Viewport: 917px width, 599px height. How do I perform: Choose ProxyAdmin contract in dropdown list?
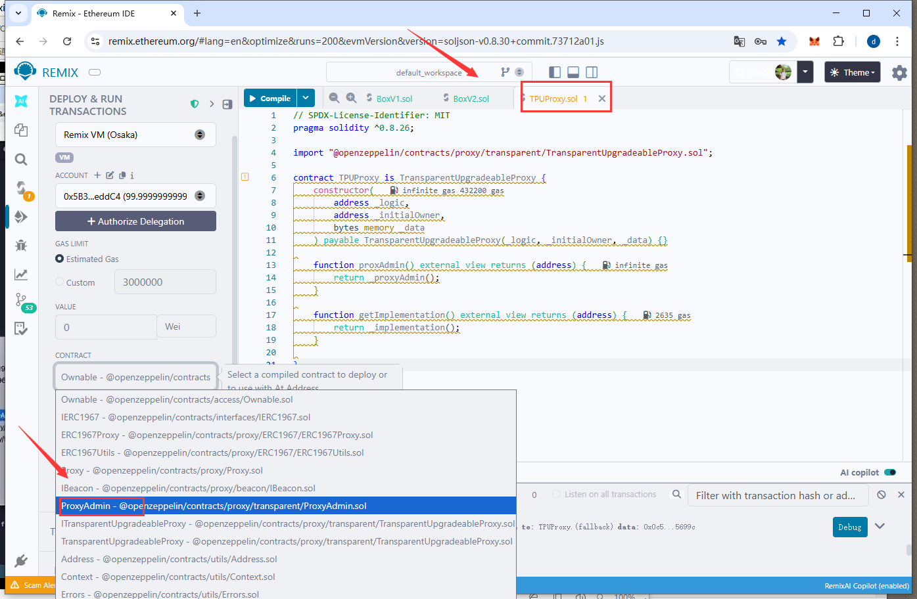pos(286,506)
